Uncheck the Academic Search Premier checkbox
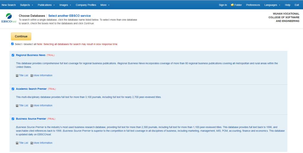This screenshot has width=303, height=153. tap(13, 89)
